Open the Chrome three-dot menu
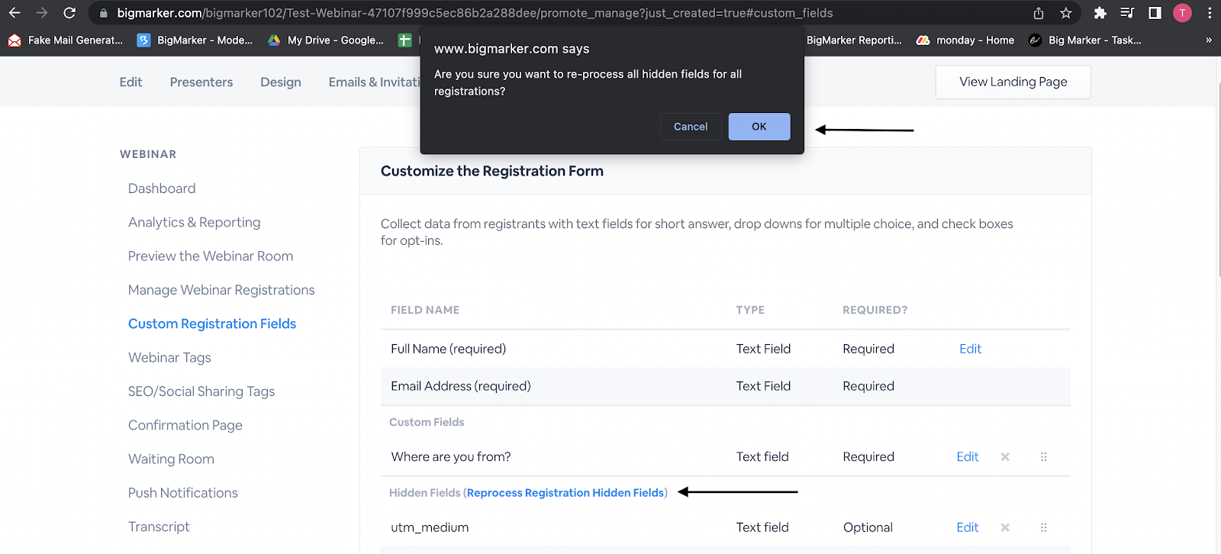The image size is (1221, 554). (x=1210, y=13)
